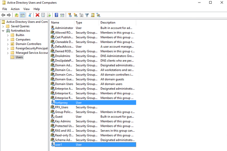Open the File menu
The image size is (227, 151).
[x=5, y=9]
